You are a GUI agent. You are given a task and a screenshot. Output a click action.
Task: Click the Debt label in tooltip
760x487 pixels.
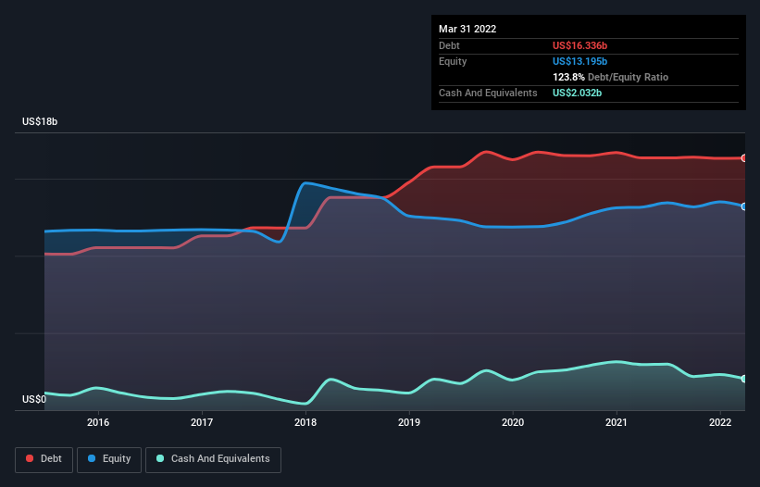point(449,45)
